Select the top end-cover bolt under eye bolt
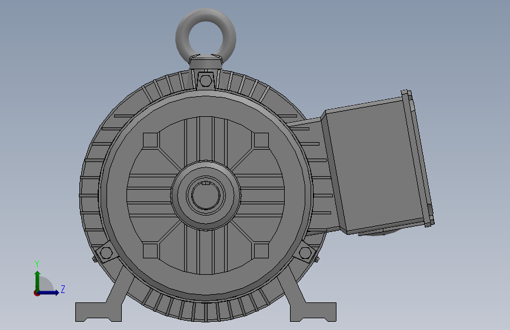Screen dimensions: 510x330 [205, 80]
